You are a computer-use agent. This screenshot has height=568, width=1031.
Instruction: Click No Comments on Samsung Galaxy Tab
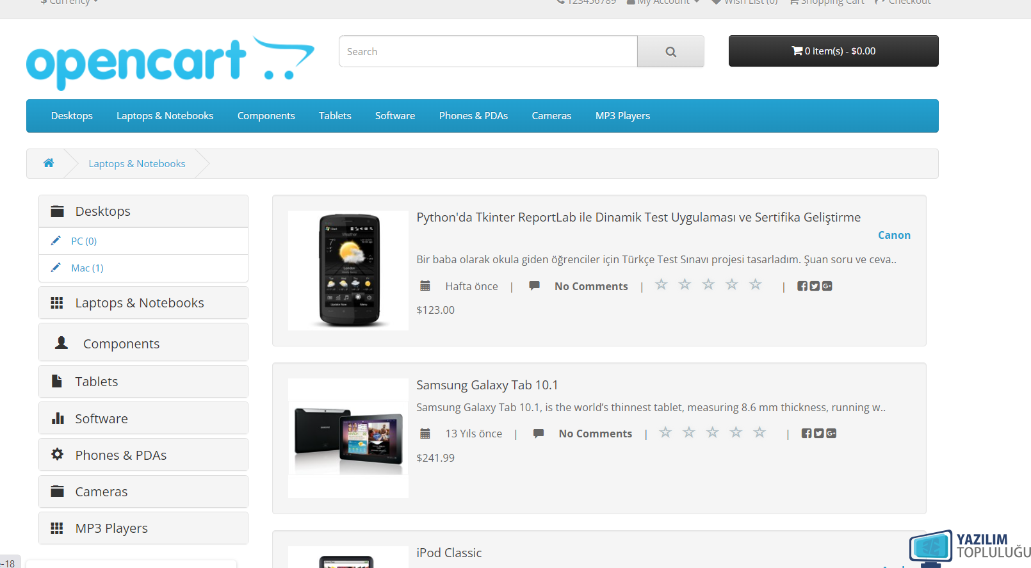tap(596, 434)
